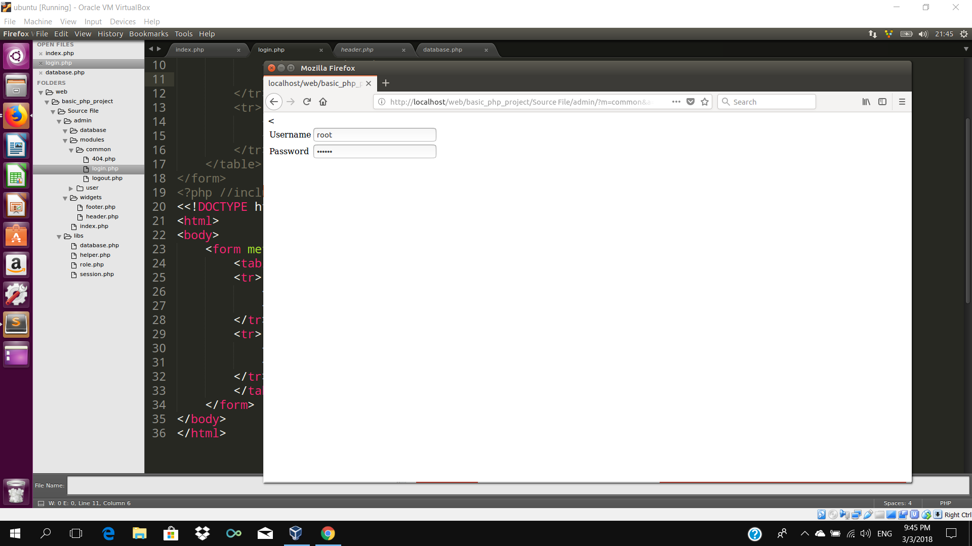Screen dimensions: 972x546
Task: Open session.php in sidebar
Action: pyautogui.click(x=97, y=274)
